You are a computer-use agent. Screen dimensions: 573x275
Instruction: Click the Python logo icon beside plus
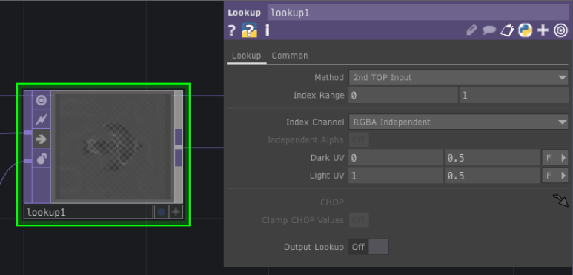tap(525, 30)
